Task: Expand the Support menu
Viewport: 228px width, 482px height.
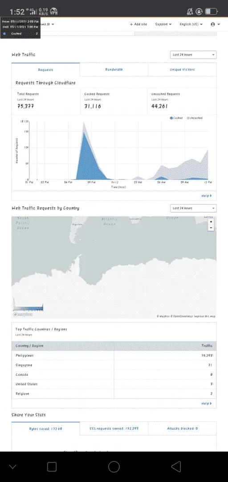Action: (163, 24)
